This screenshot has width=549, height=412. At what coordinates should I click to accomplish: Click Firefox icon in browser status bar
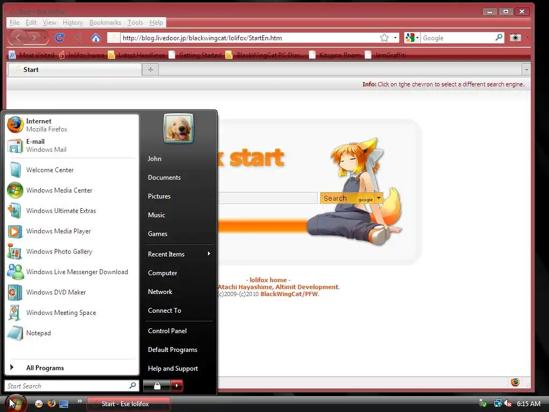click(515, 382)
